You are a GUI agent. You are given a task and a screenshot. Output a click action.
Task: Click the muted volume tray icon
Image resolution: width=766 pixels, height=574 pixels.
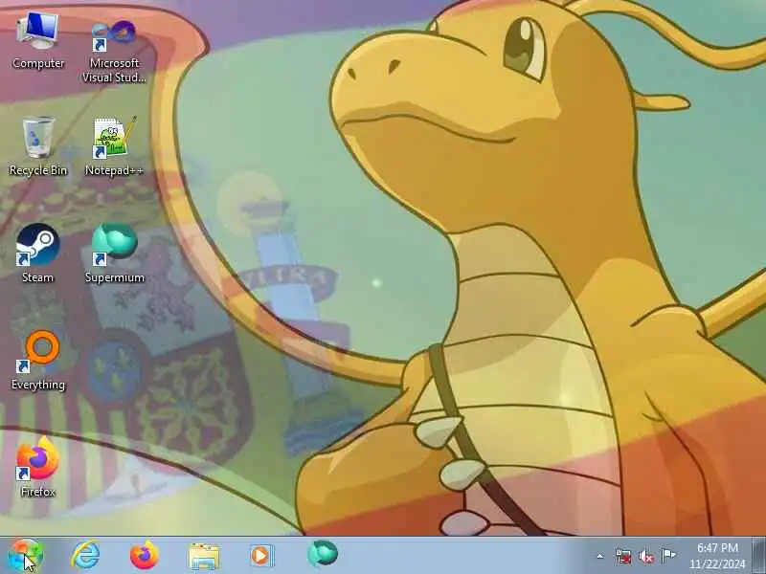click(x=645, y=556)
